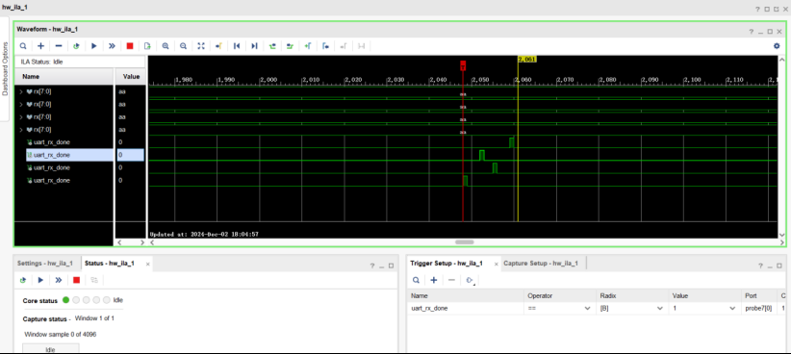
Task: Open the trigger condition dropdown icon
Action: click(470, 280)
